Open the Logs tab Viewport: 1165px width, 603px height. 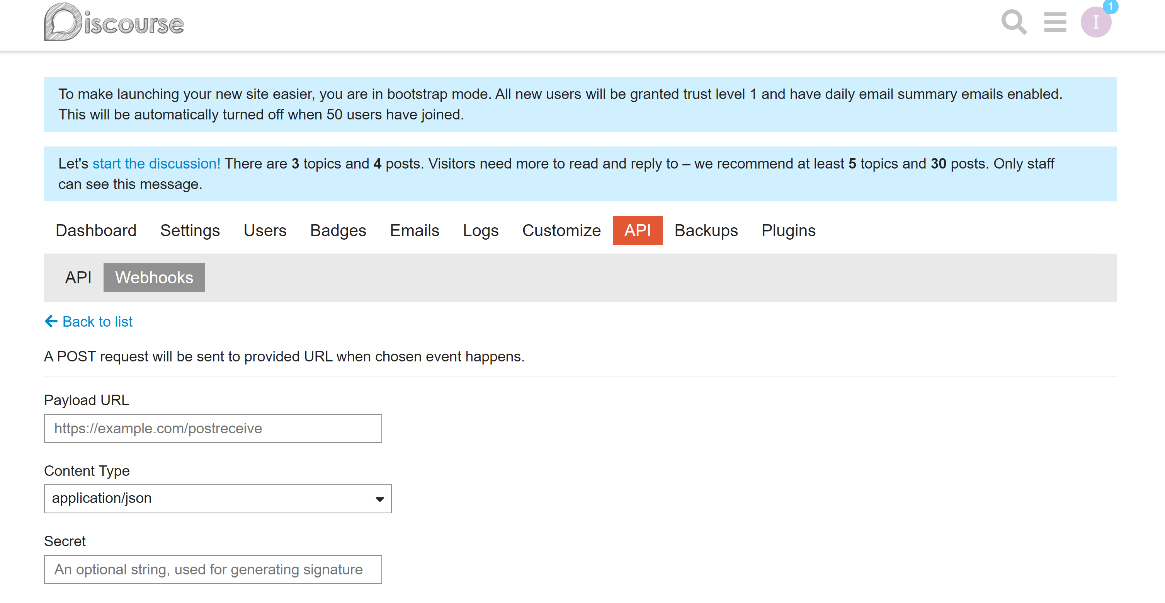[x=480, y=231]
